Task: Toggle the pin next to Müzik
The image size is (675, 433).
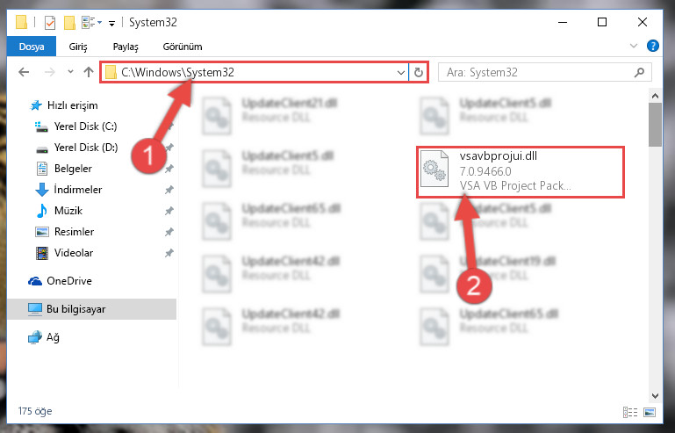Action: [x=169, y=211]
